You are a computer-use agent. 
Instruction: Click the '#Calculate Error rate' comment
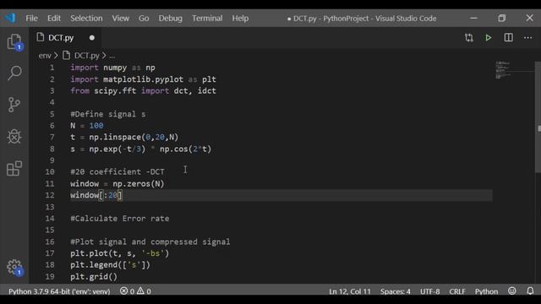(x=120, y=219)
